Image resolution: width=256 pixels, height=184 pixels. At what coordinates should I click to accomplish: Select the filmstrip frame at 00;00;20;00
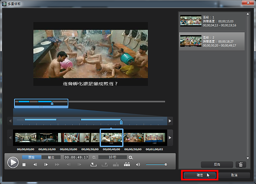pyautogui.click(x=69, y=137)
